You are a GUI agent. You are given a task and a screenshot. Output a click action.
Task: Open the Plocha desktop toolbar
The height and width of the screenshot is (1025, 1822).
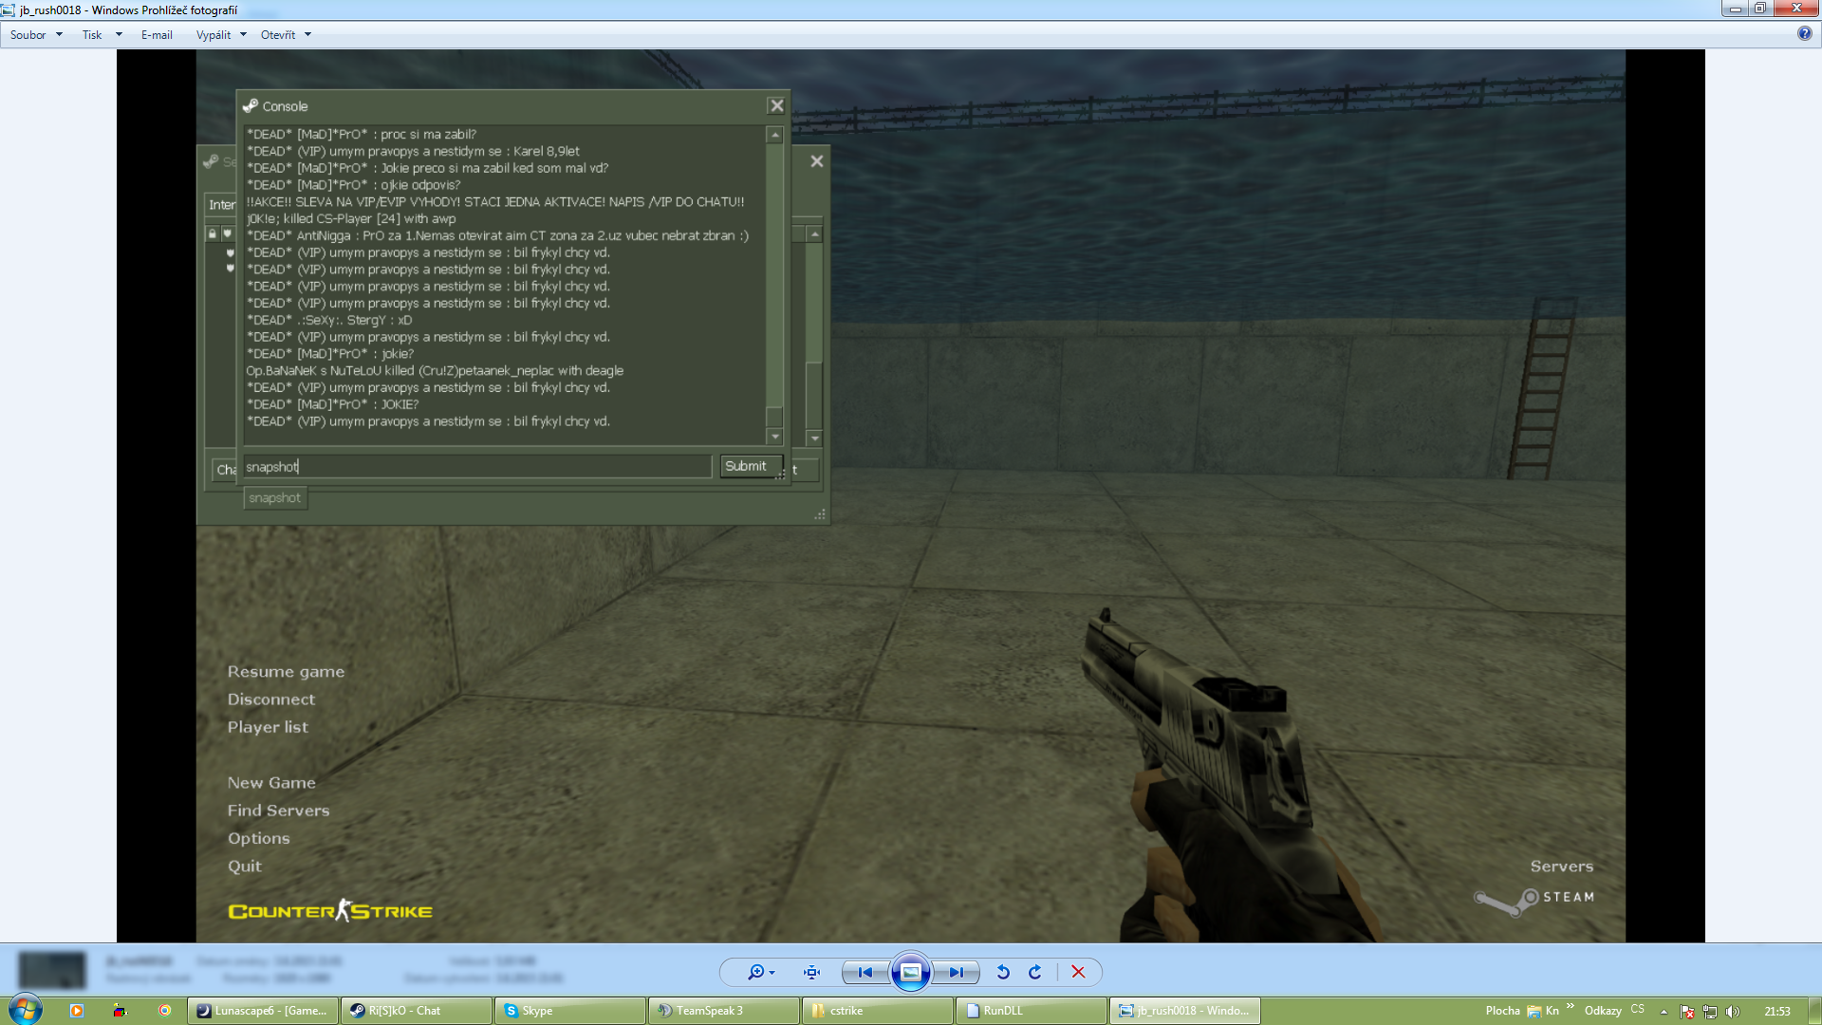click(1502, 1011)
